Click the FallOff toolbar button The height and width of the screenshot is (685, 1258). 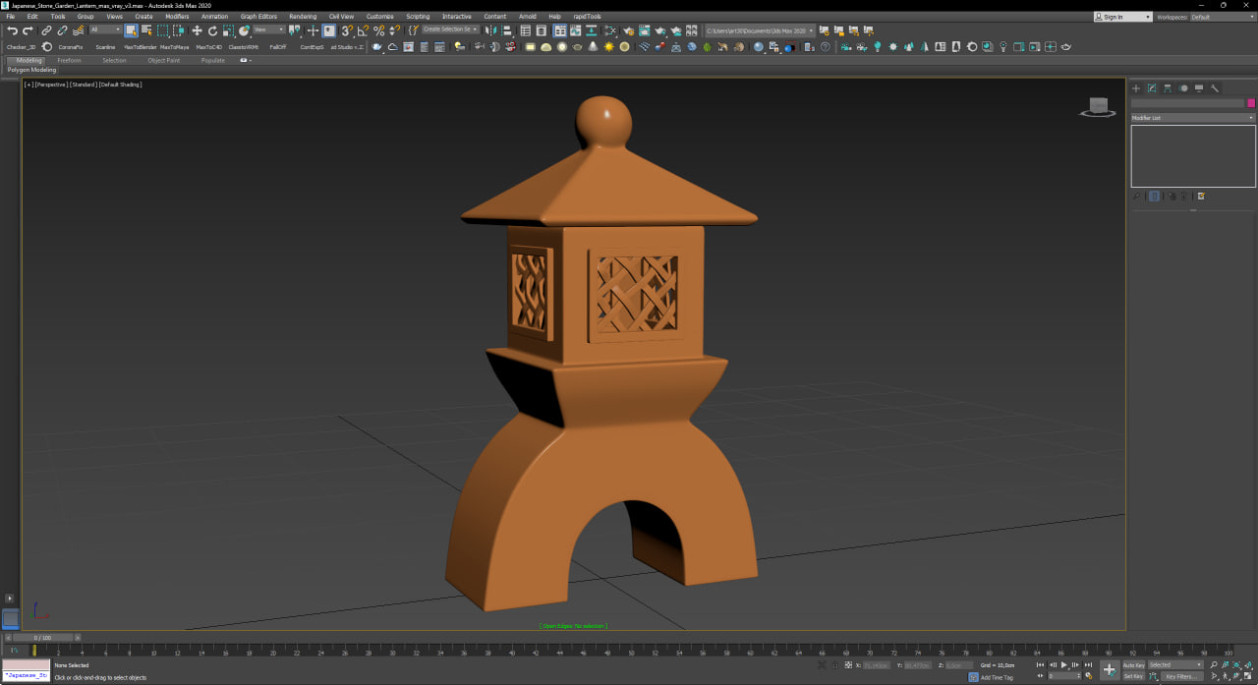tap(278, 46)
